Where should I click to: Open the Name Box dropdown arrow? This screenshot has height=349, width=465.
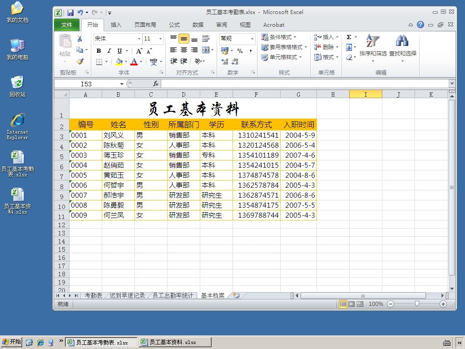tap(122, 84)
